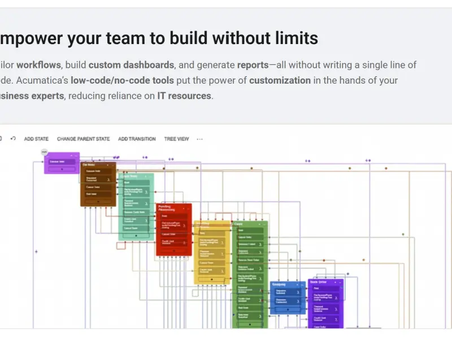Select the Cancel Order action in the brown state
Screen dimensions: 452x339
[x=98, y=187]
